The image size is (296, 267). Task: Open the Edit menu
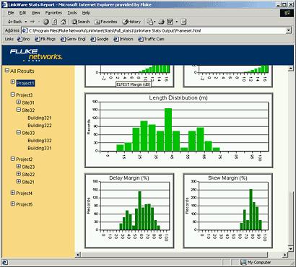pos(22,13)
